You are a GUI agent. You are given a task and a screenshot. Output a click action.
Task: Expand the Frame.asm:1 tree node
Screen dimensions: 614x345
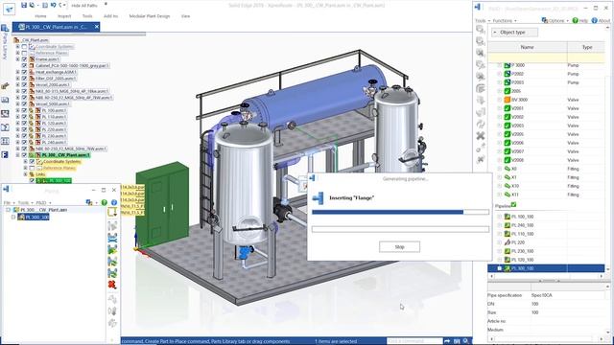pos(17,59)
